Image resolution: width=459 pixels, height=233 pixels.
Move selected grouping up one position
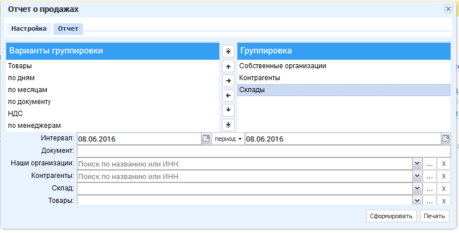pyautogui.click(x=228, y=66)
